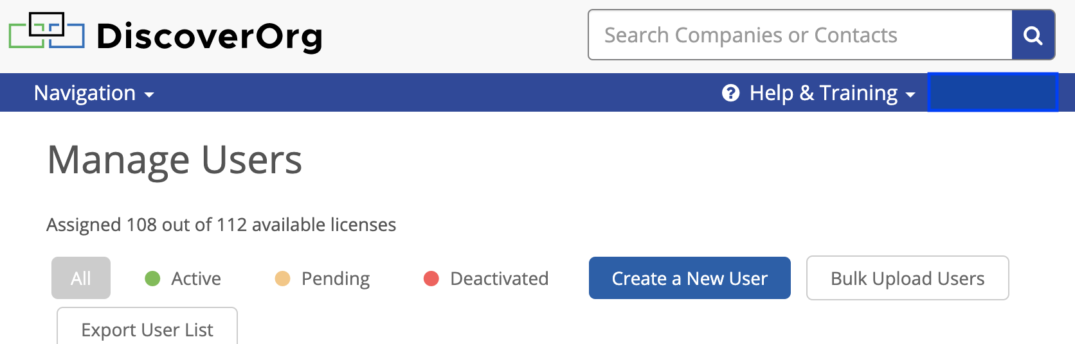This screenshot has width=1075, height=344.
Task: Click the caret beside Help & Training
Action: (x=910, y=95)
